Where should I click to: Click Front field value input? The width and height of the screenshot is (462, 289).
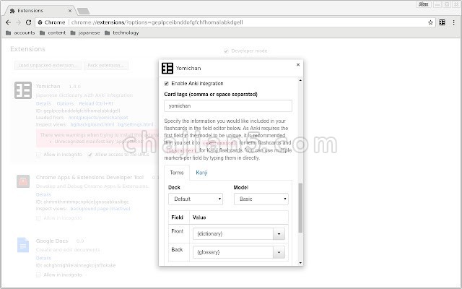[233, 234]
